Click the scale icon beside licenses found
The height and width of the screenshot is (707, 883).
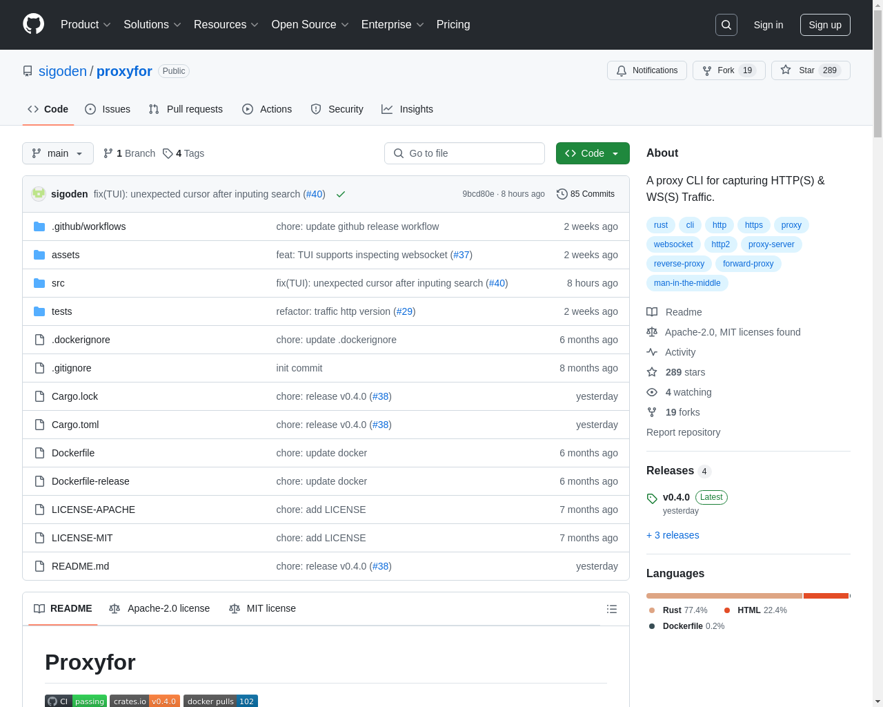(652, 332)
